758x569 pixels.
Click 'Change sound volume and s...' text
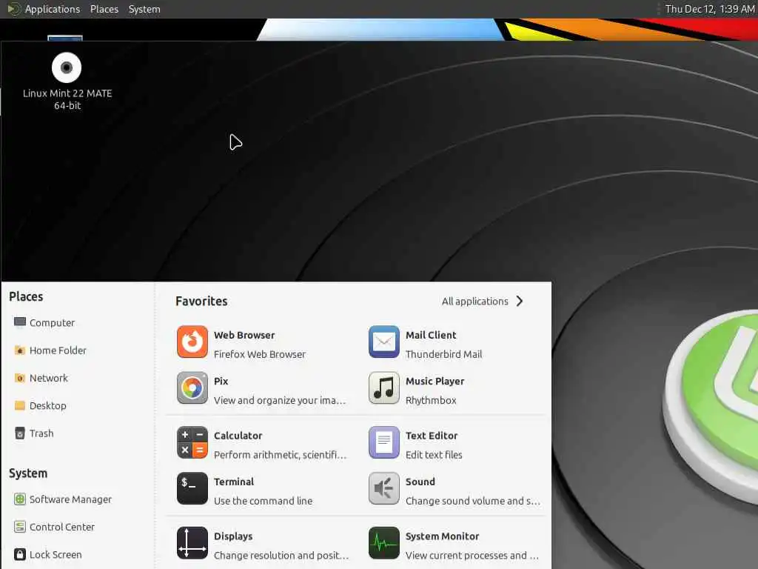(x=473, y=501)
